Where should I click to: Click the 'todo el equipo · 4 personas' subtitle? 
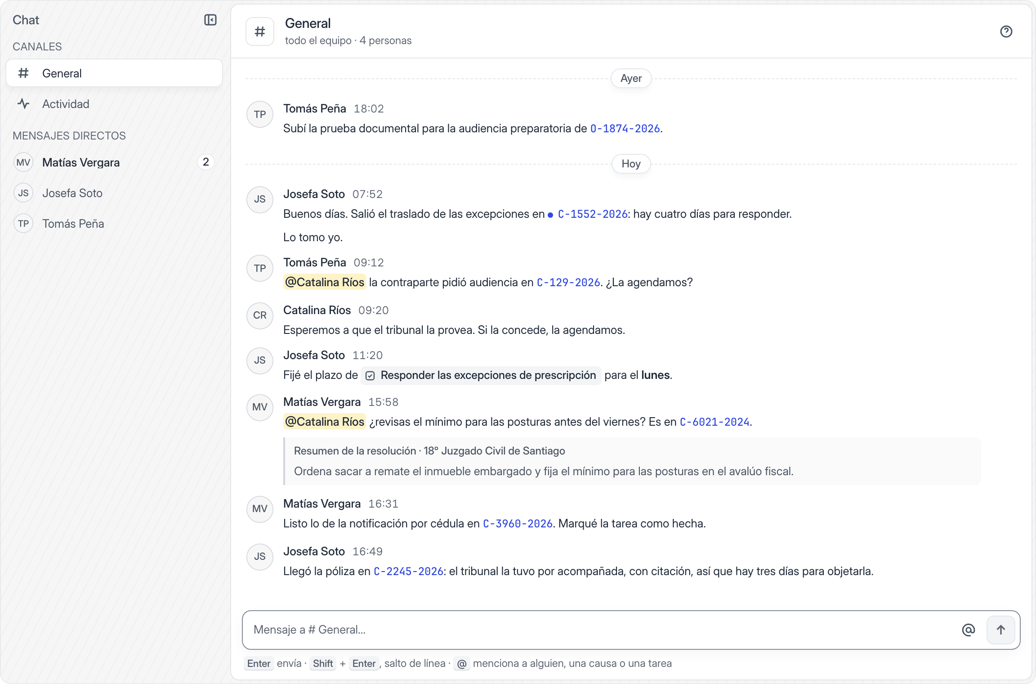pyautogui.click(x=348, y=40)
